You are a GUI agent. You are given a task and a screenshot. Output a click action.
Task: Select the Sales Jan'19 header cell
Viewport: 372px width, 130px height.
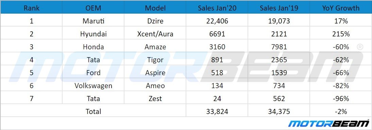tap(279, 8)
